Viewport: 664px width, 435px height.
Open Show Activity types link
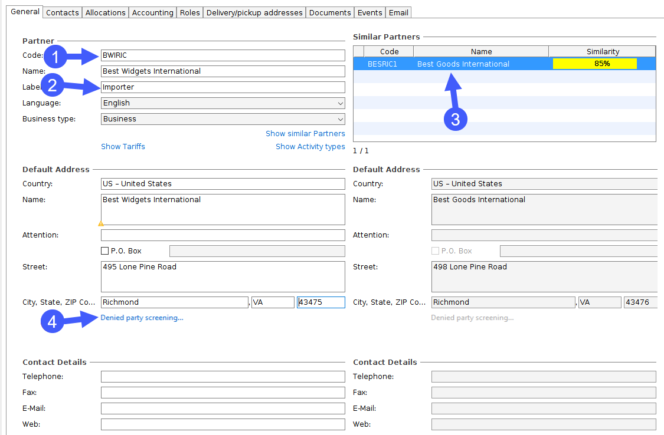pos(310,147)
